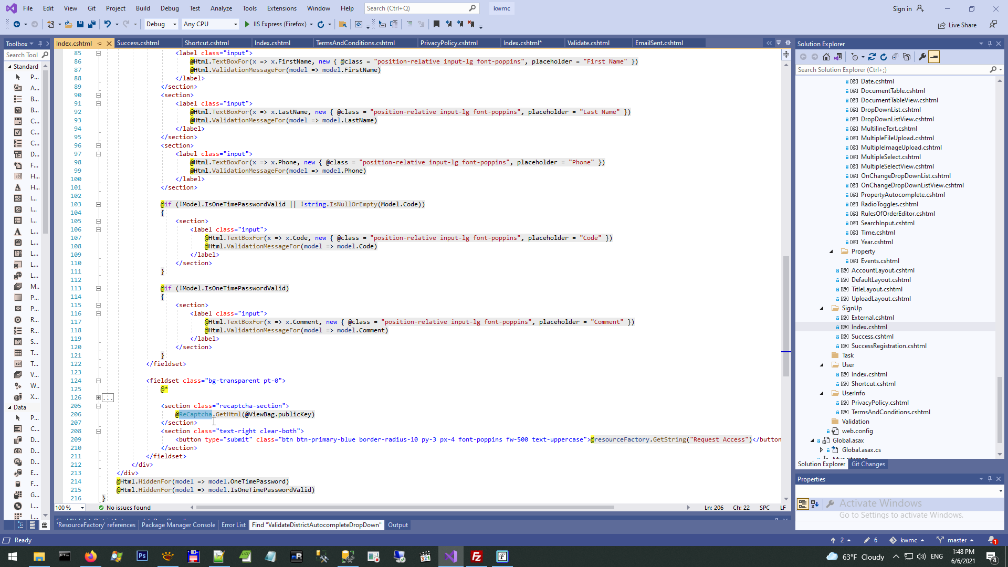This screenshot has height=567, width=1008.
Task: Click the Undo arrow icon
Action: [x=107, y=24]
